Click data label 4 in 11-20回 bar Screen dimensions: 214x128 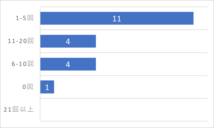(68, 41)
